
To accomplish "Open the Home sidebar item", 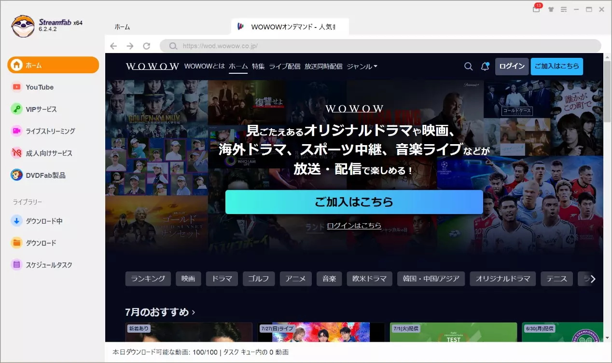I will (53, 65).
